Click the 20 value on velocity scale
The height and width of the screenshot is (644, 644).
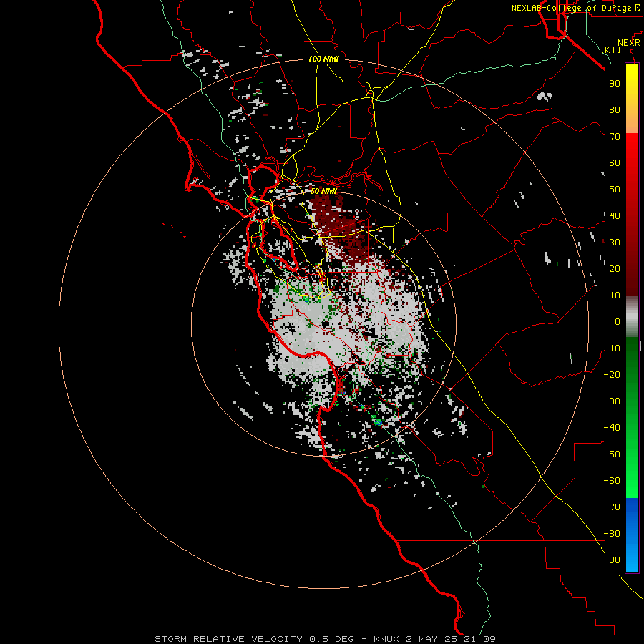615,268
